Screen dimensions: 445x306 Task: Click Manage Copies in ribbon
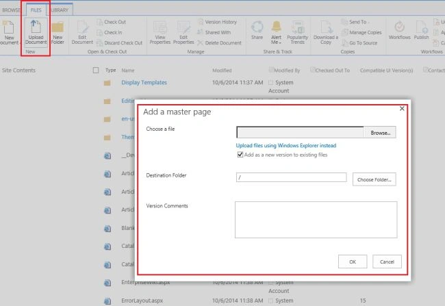(361, 33)
